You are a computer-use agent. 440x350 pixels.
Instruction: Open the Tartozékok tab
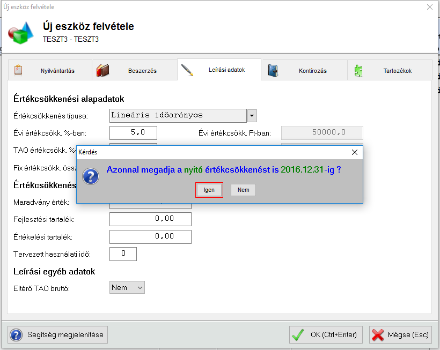pos(398,70)
